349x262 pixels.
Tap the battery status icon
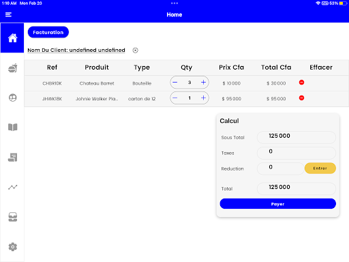[x=343, y=3]
